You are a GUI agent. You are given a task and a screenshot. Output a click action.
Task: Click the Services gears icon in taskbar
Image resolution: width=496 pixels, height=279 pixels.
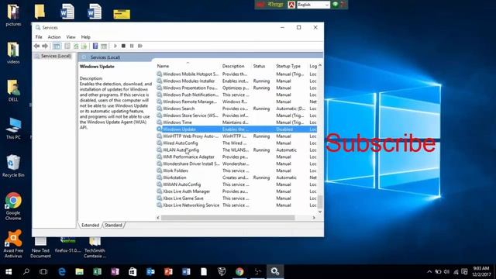tap(275, 271)
